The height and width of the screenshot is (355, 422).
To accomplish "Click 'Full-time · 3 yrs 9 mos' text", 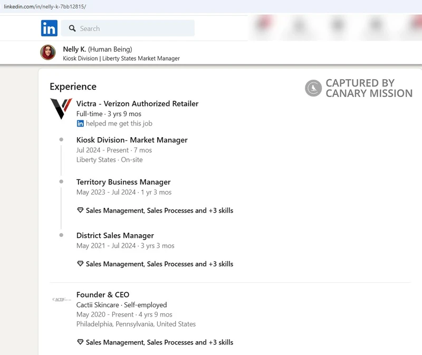I will [109, 114].
